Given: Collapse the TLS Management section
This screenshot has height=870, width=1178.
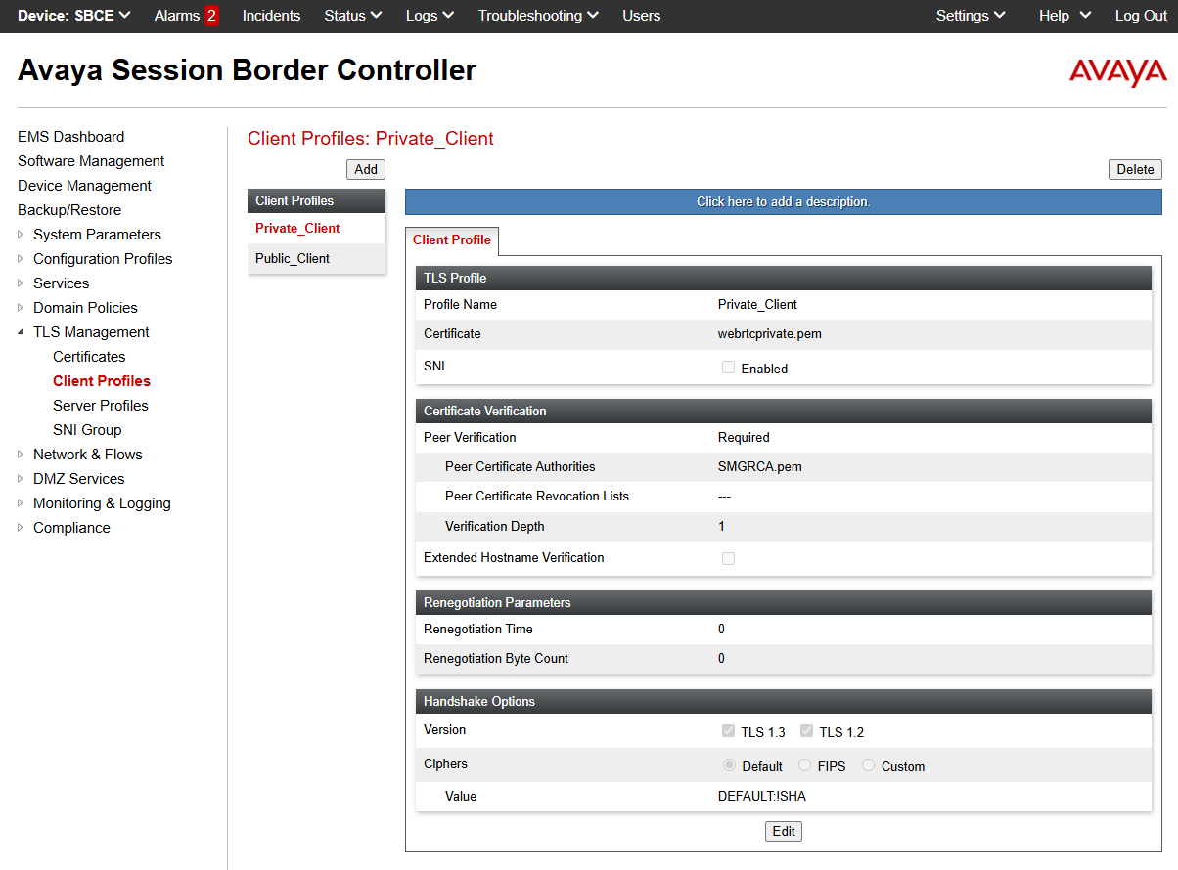Looking at the screenshot, I should pos(23,332).
